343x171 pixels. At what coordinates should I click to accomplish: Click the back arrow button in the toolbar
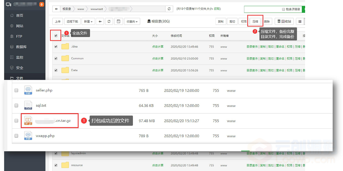click(100, 21)
